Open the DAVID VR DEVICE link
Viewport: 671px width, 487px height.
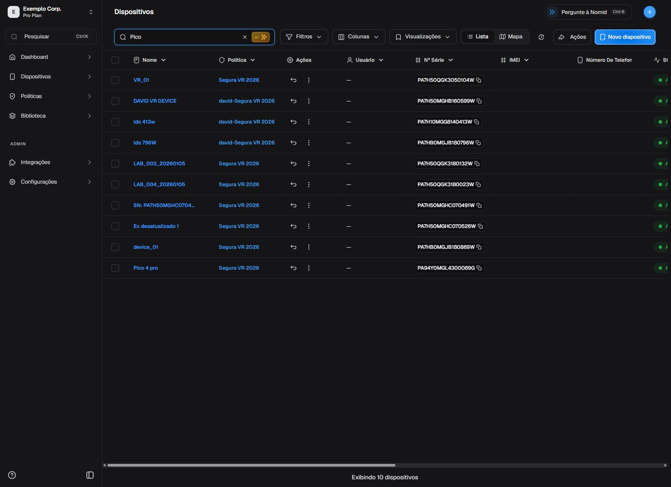tap(155, 101)
